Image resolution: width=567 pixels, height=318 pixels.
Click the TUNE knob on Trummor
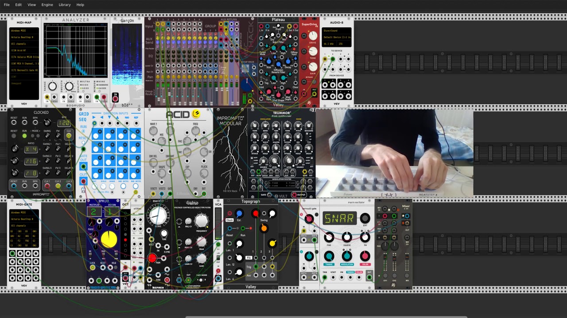[255, 125]
